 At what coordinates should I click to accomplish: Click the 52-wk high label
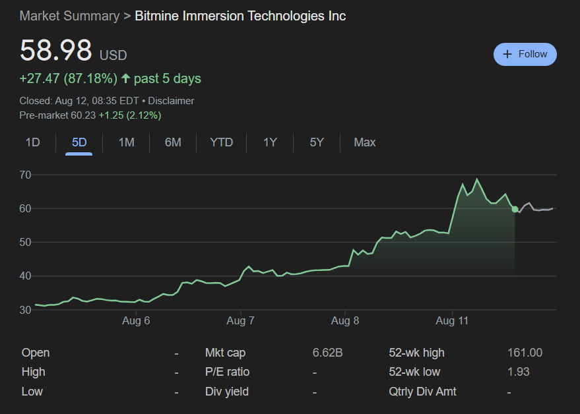(416, 353)
